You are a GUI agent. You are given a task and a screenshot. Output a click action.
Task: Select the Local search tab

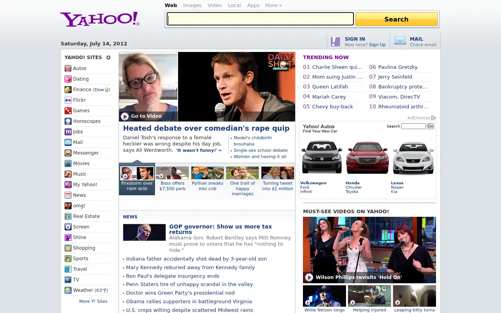click(234, 5)
